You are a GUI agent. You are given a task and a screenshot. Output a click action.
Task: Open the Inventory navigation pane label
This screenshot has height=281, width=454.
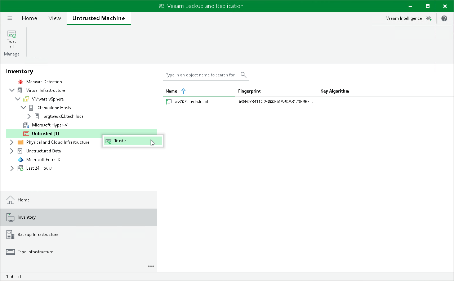27,217
